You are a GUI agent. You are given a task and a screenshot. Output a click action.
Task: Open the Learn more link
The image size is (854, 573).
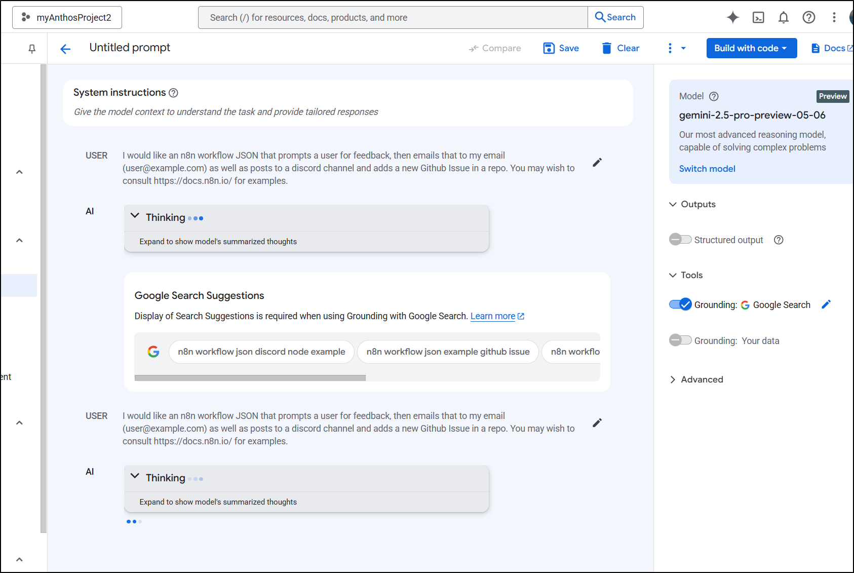(497, 316)
